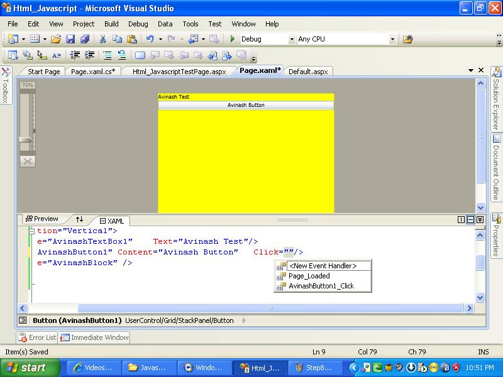Open the Debug configuration dropdown

pyautogui.click(x=292, y=40)
